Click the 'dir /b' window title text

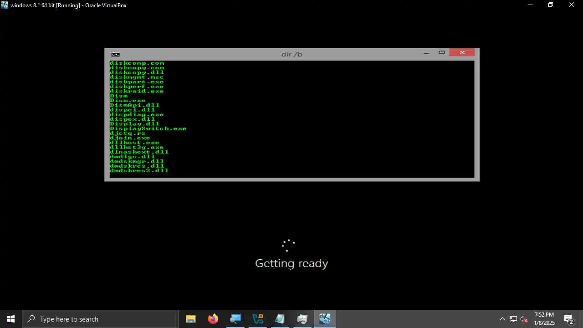click(x=291, y=54)
